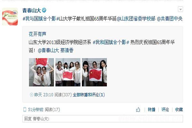The image size is (192, 128).
Task: Open the third photo of three students
Action: point(94,72)
